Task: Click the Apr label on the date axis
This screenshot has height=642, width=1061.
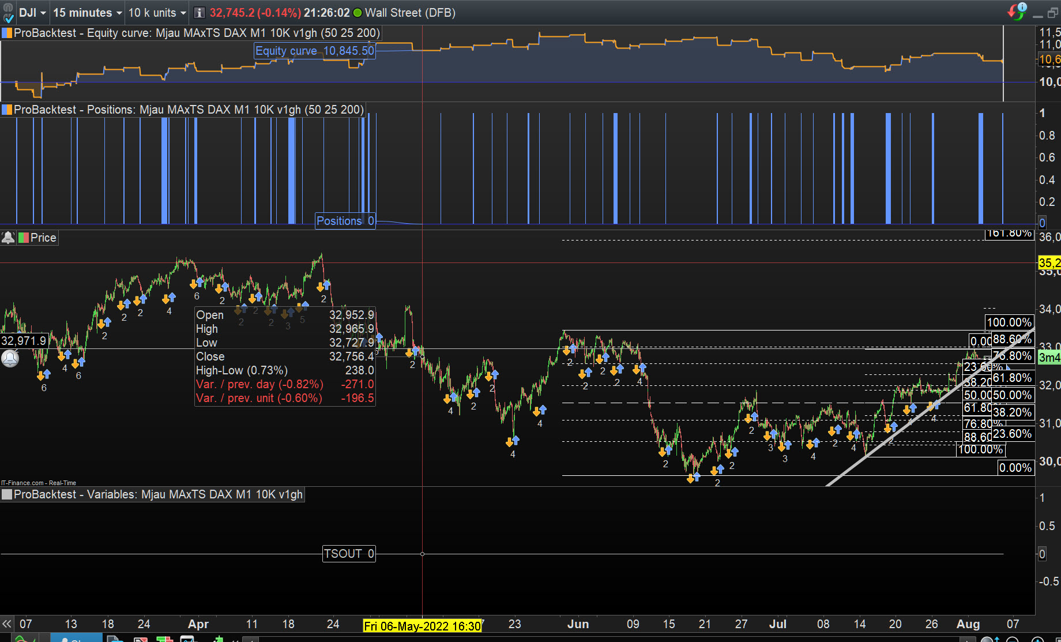Action: pyautogui.click(x=198, y=624)
